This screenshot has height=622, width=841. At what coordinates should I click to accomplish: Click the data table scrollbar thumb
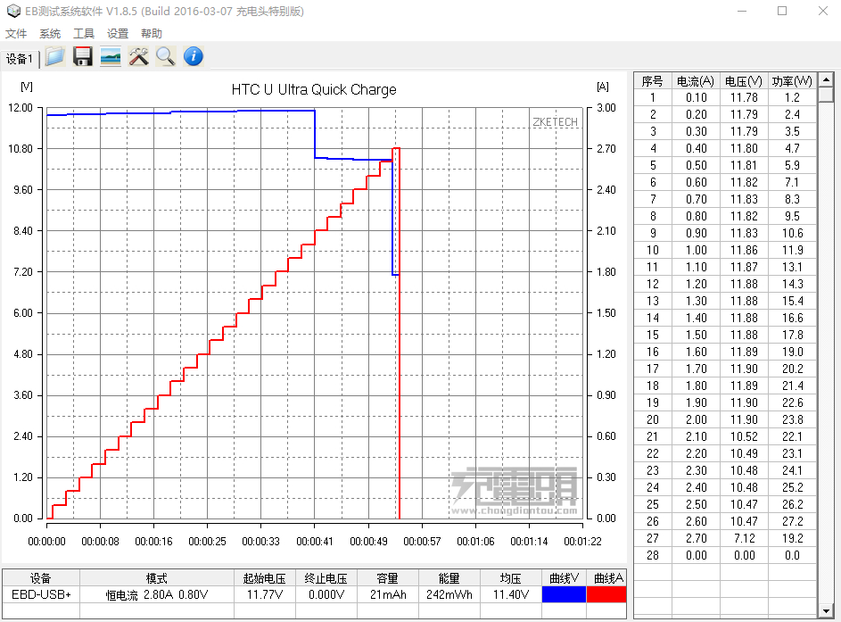(826, 95)
